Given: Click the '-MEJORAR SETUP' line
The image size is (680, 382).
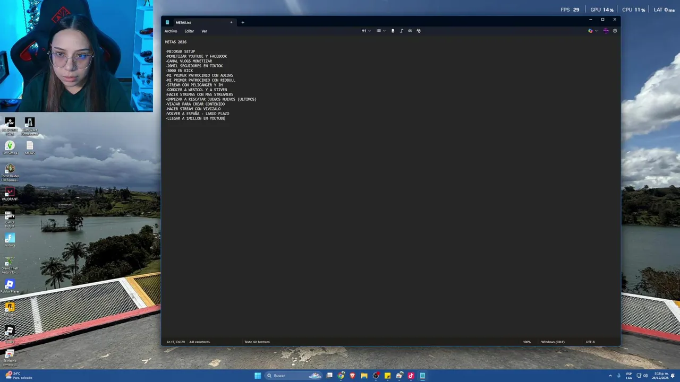Looking at the screenshot, I should pyautogui.click(x=180, y=51).
